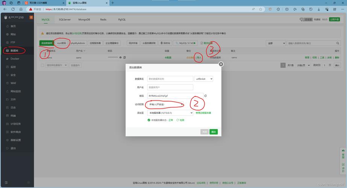
Task: Click the browser refresh icon
Action: 13,9
